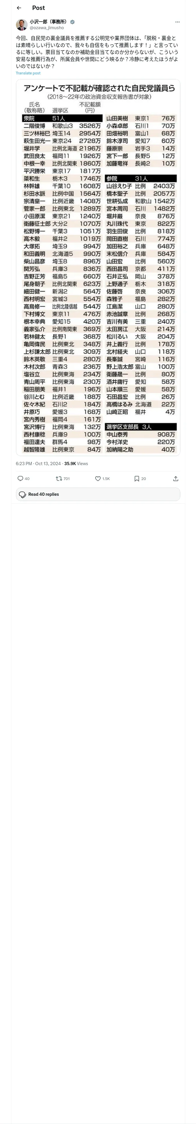The width and height of the screenshot is (196, 1124).
Task: Click the reply speech bubble icon
Action: 20,479
